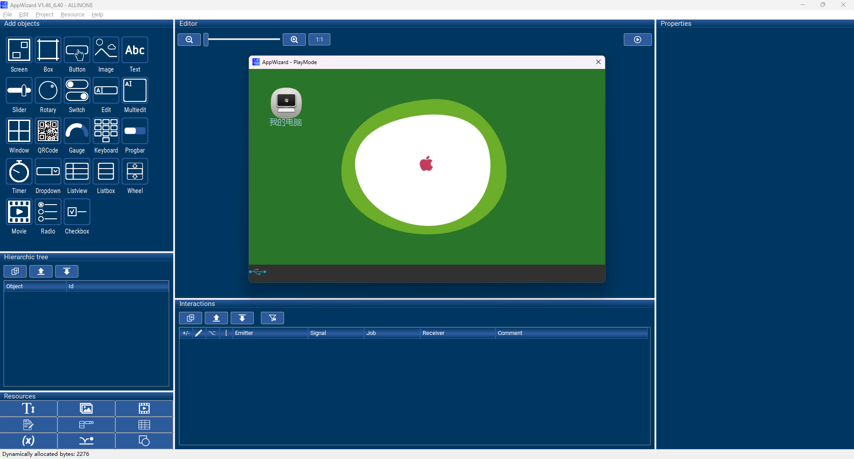Toggle the Interactions filter button
Viewport: 854px width, 459px height.
(x=272, y=318)
